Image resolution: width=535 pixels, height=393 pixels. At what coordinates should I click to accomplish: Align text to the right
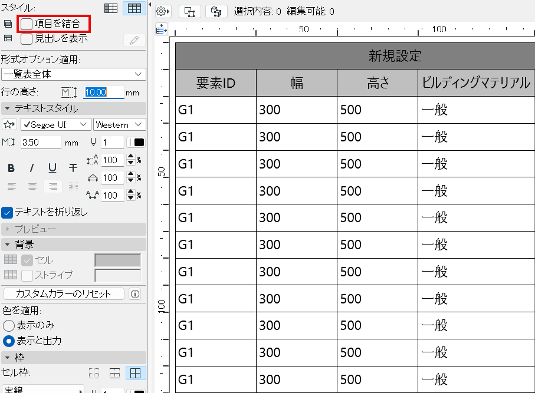pos(53,186)
